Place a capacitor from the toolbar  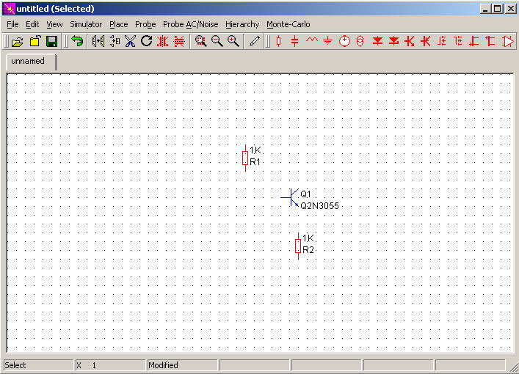(294, 41)
